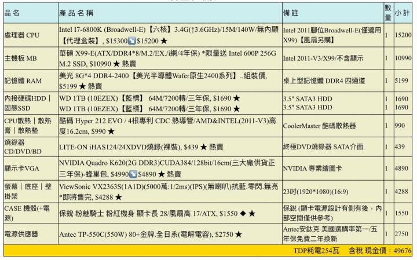Click the star after $439 in LITE-ON row
Screen dimensions: 417x260
click(203, 147)
